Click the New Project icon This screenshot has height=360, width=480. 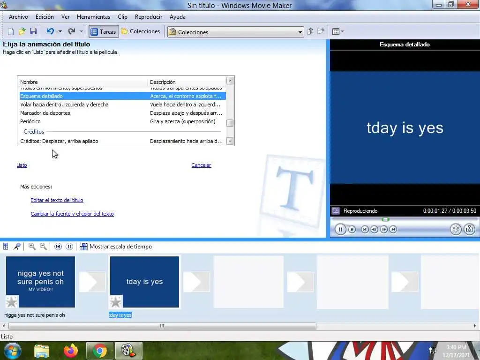11,31
